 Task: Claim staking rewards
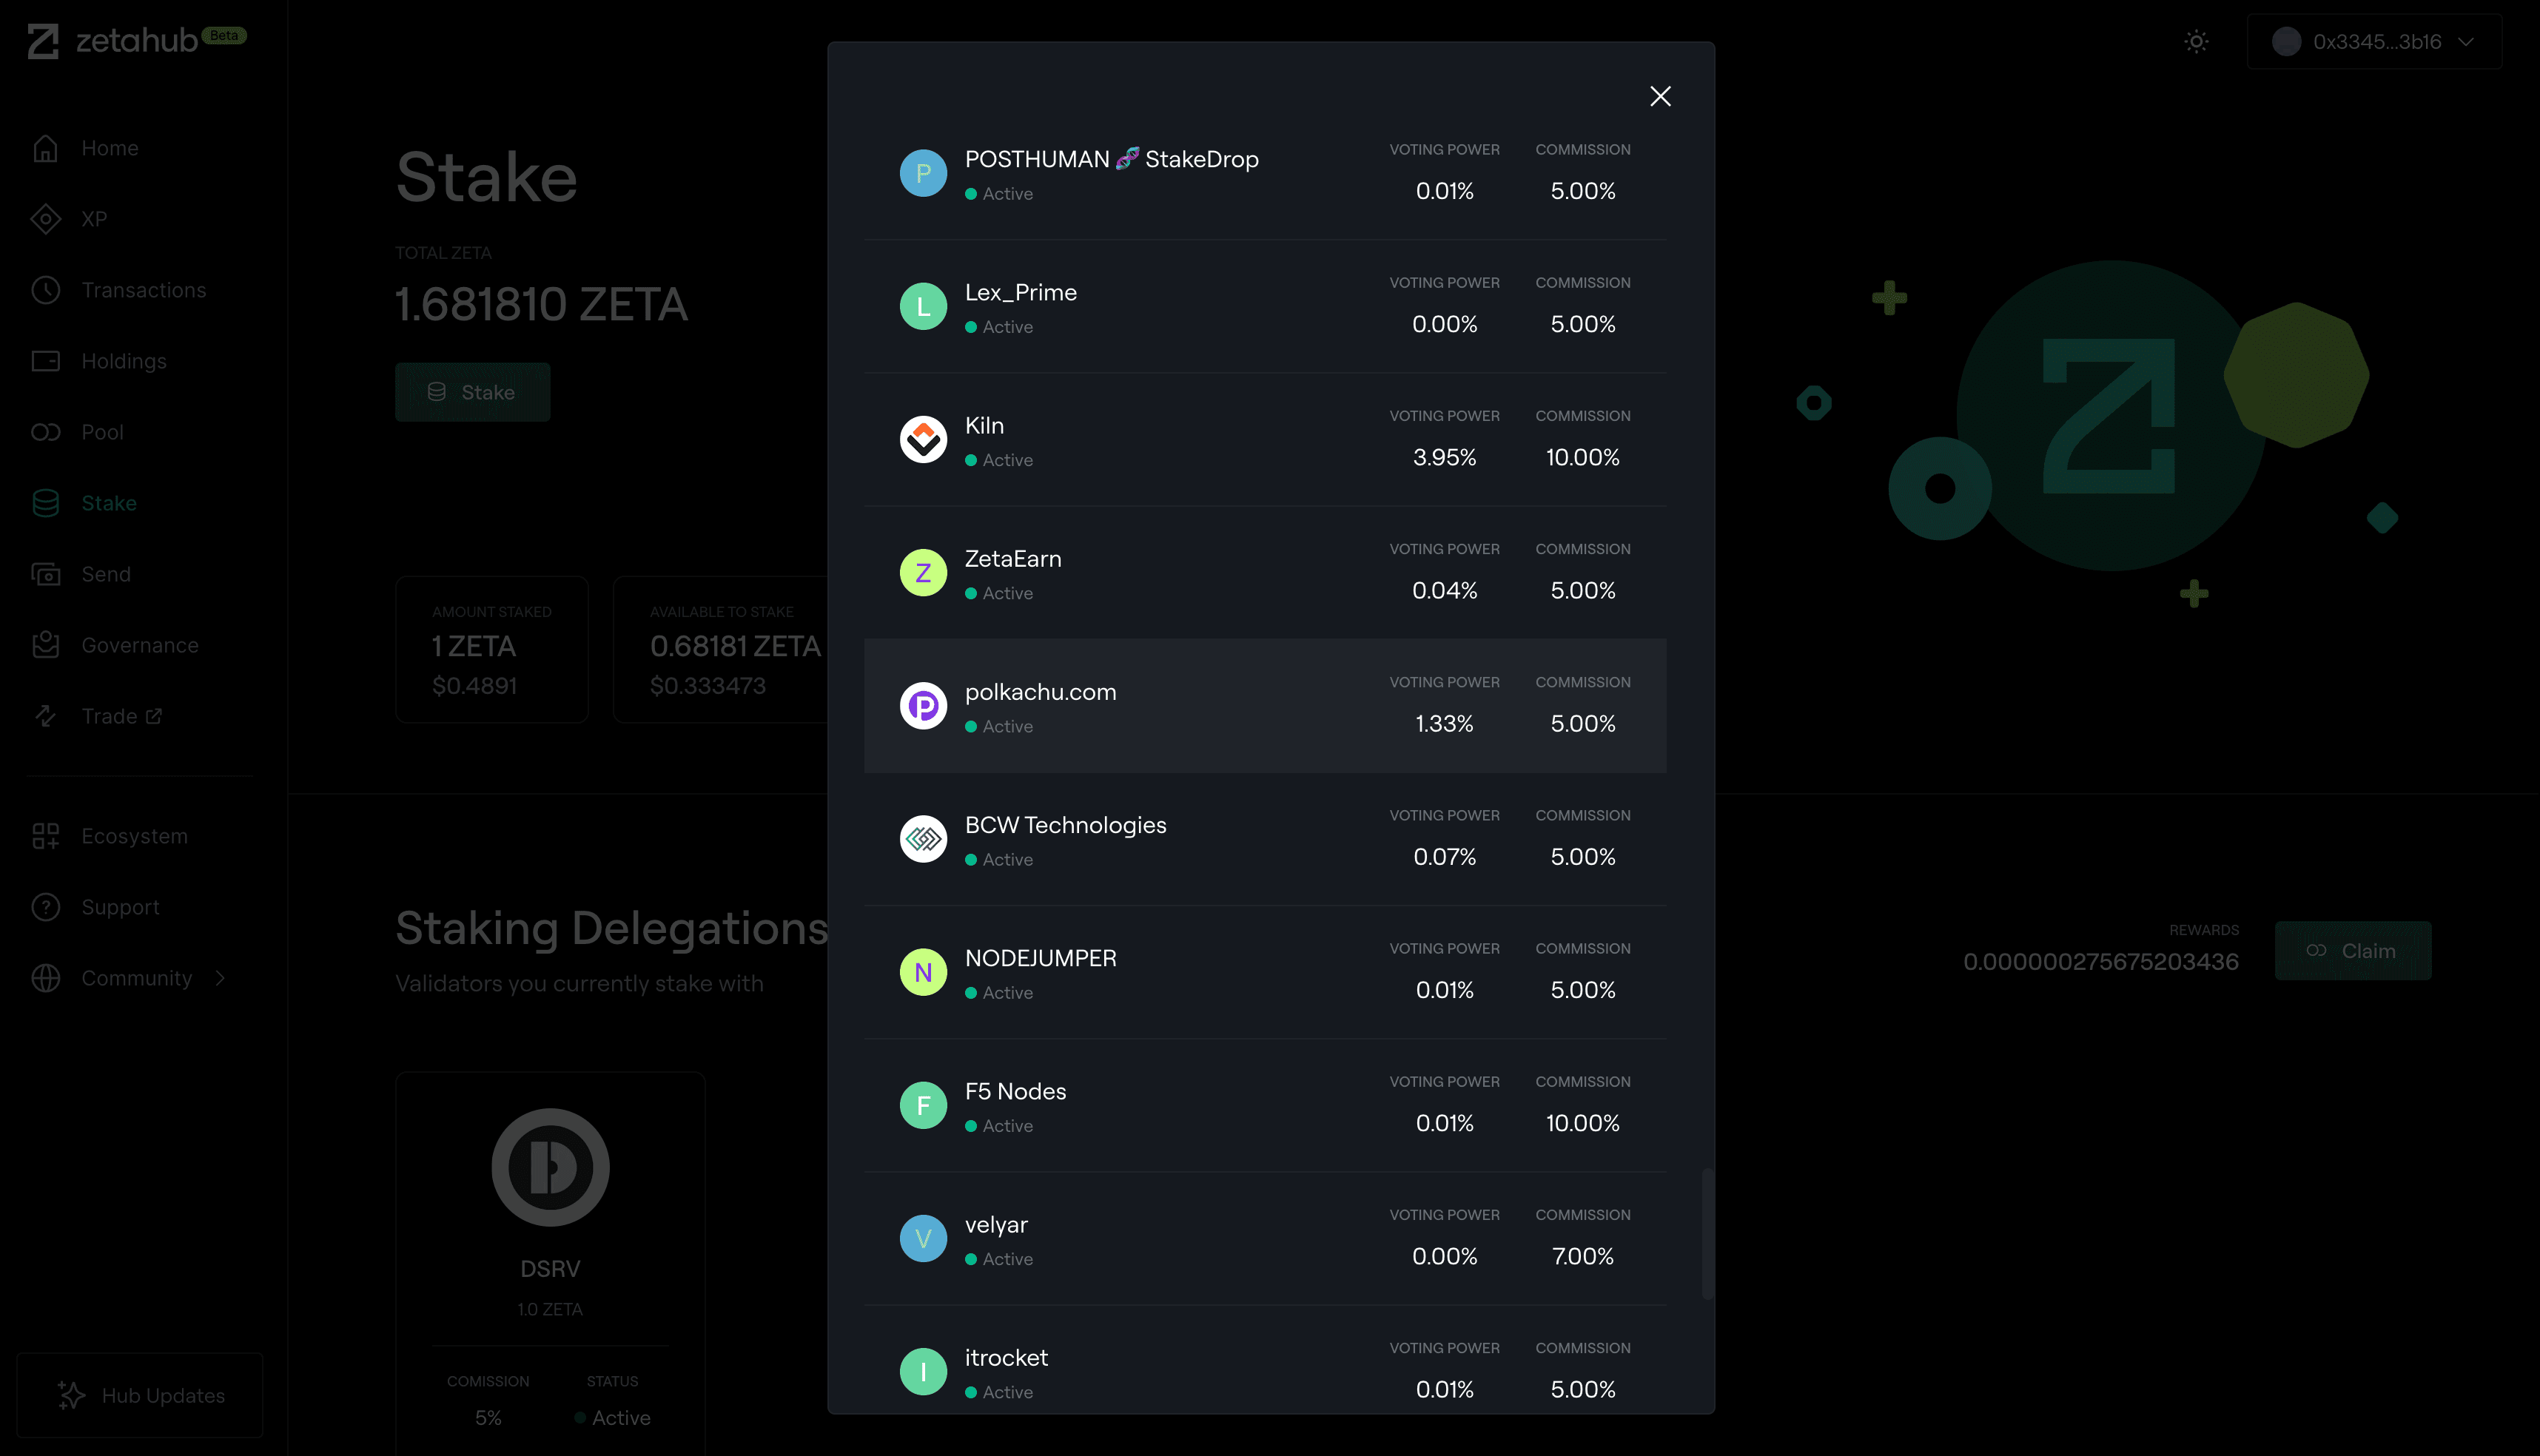tap(2353, 950)
